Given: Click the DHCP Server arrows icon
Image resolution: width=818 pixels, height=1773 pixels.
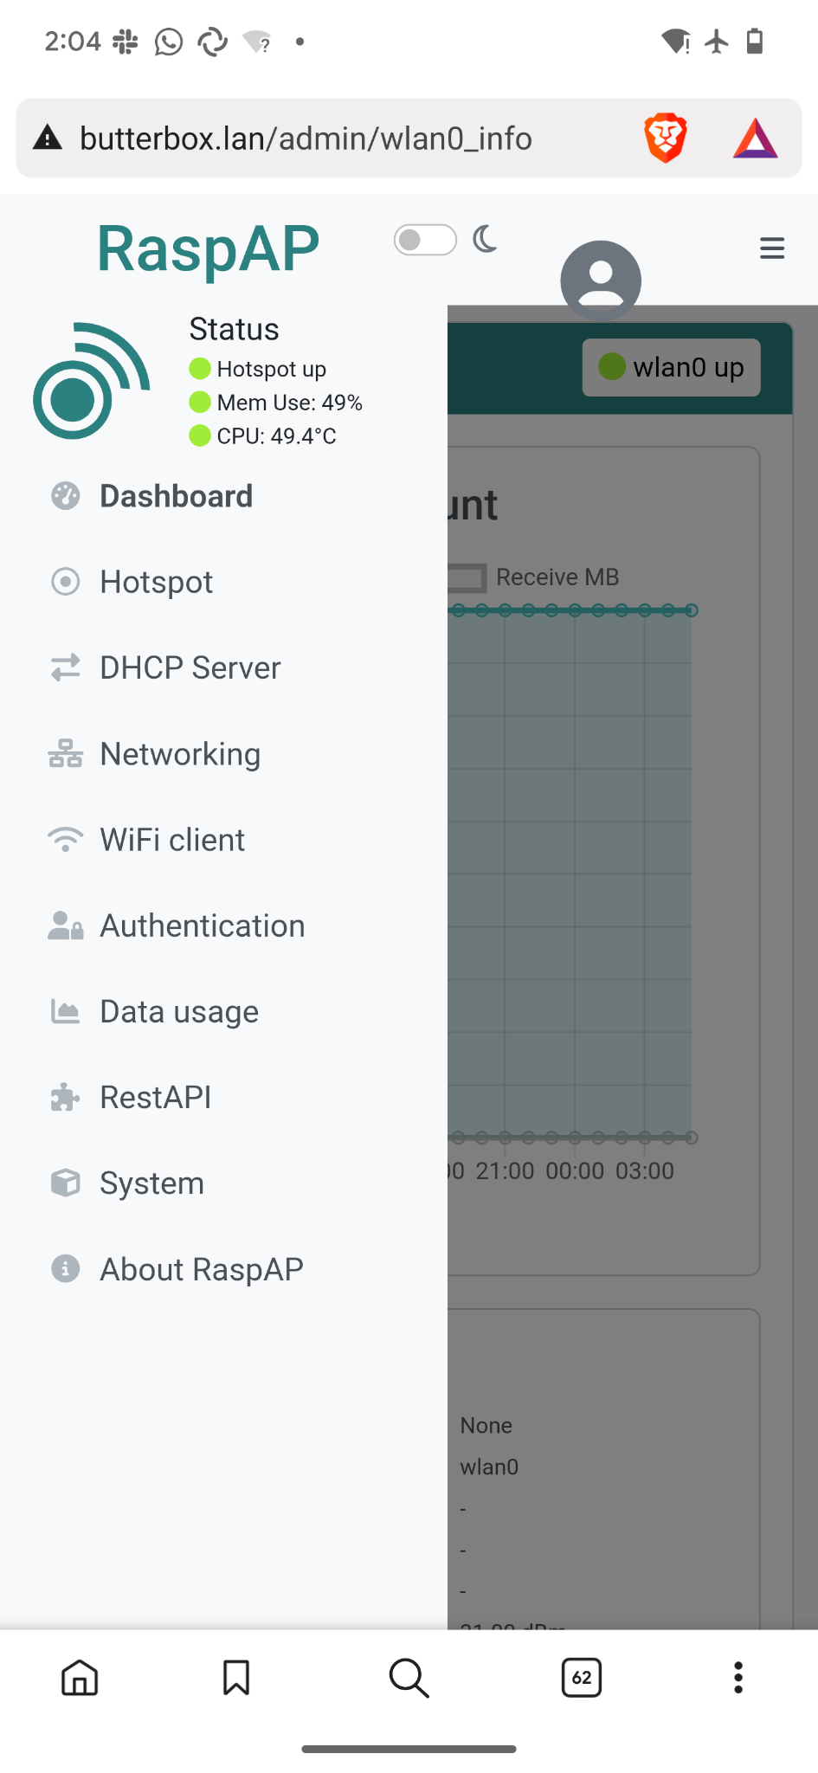Looking at the screenshot, I should [x=65, y=667].
